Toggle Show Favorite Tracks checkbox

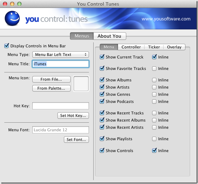click(102, 69)
